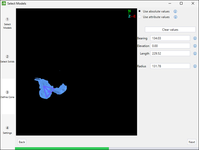199x150 pixels.
Task: Click the Back button
Action: 22,142
